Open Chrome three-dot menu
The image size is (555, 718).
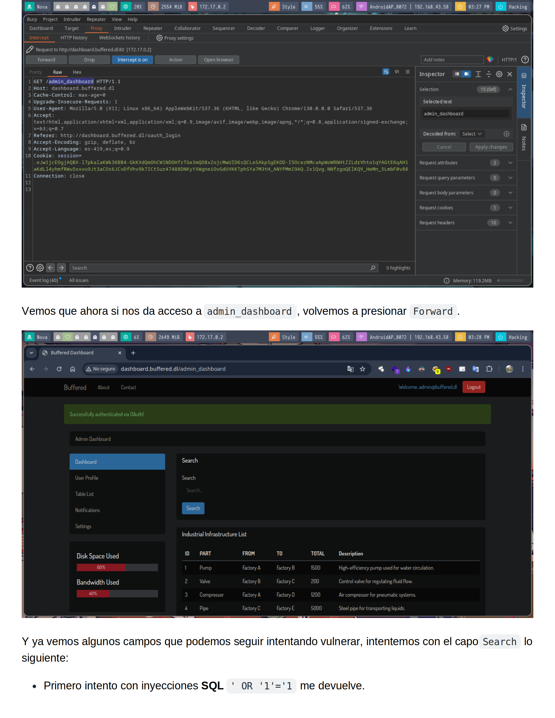[x=523, y=369]
